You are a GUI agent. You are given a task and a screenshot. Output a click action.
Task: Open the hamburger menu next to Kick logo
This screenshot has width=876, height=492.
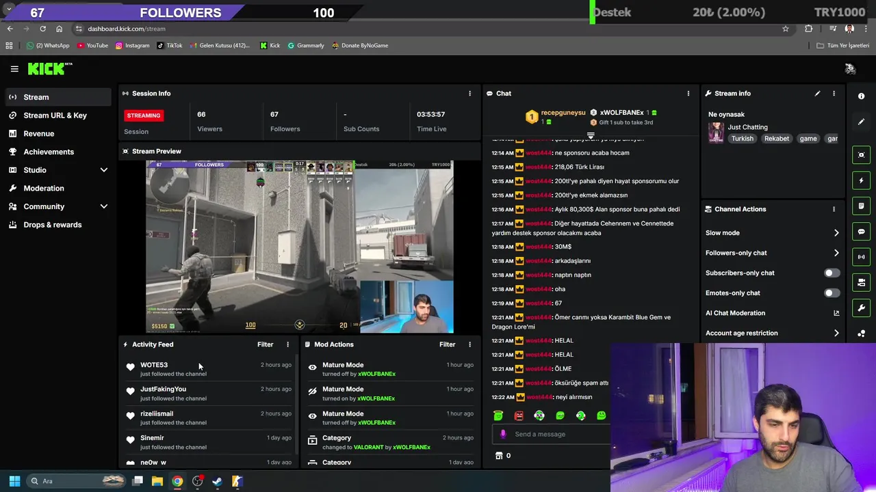[x=14, y=69]
